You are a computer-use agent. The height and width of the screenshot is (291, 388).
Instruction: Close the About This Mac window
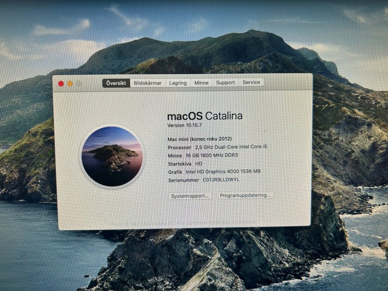[61, 84]
